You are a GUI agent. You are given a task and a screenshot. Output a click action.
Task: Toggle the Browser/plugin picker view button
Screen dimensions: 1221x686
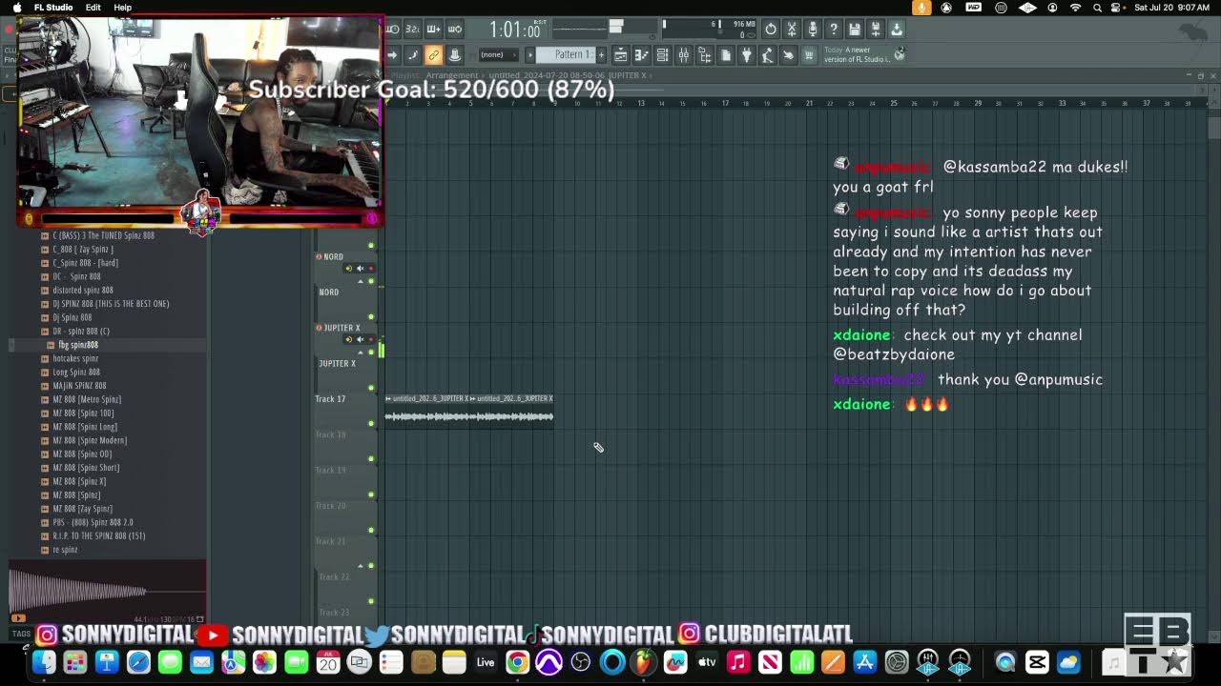[x=704, y=55]
